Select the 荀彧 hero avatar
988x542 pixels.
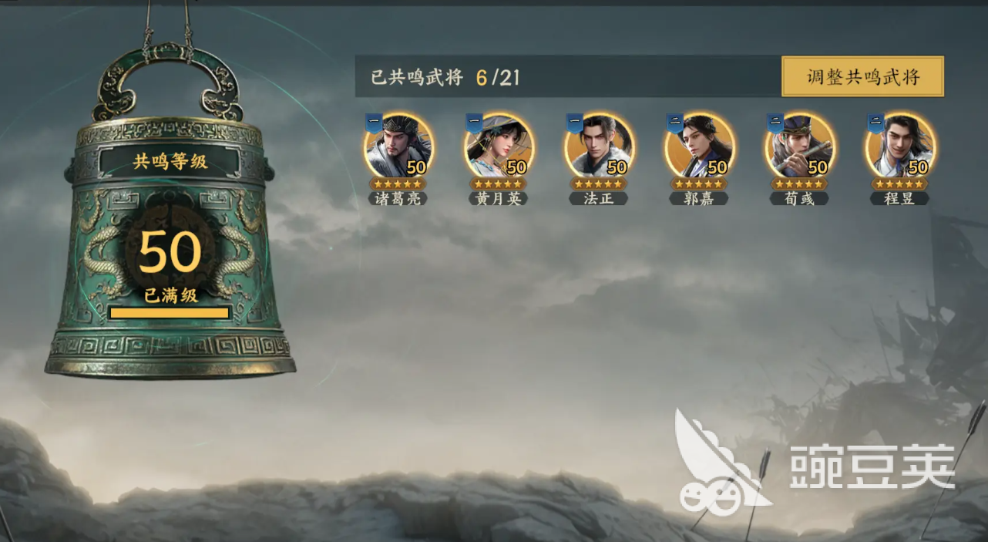[799, 146]
